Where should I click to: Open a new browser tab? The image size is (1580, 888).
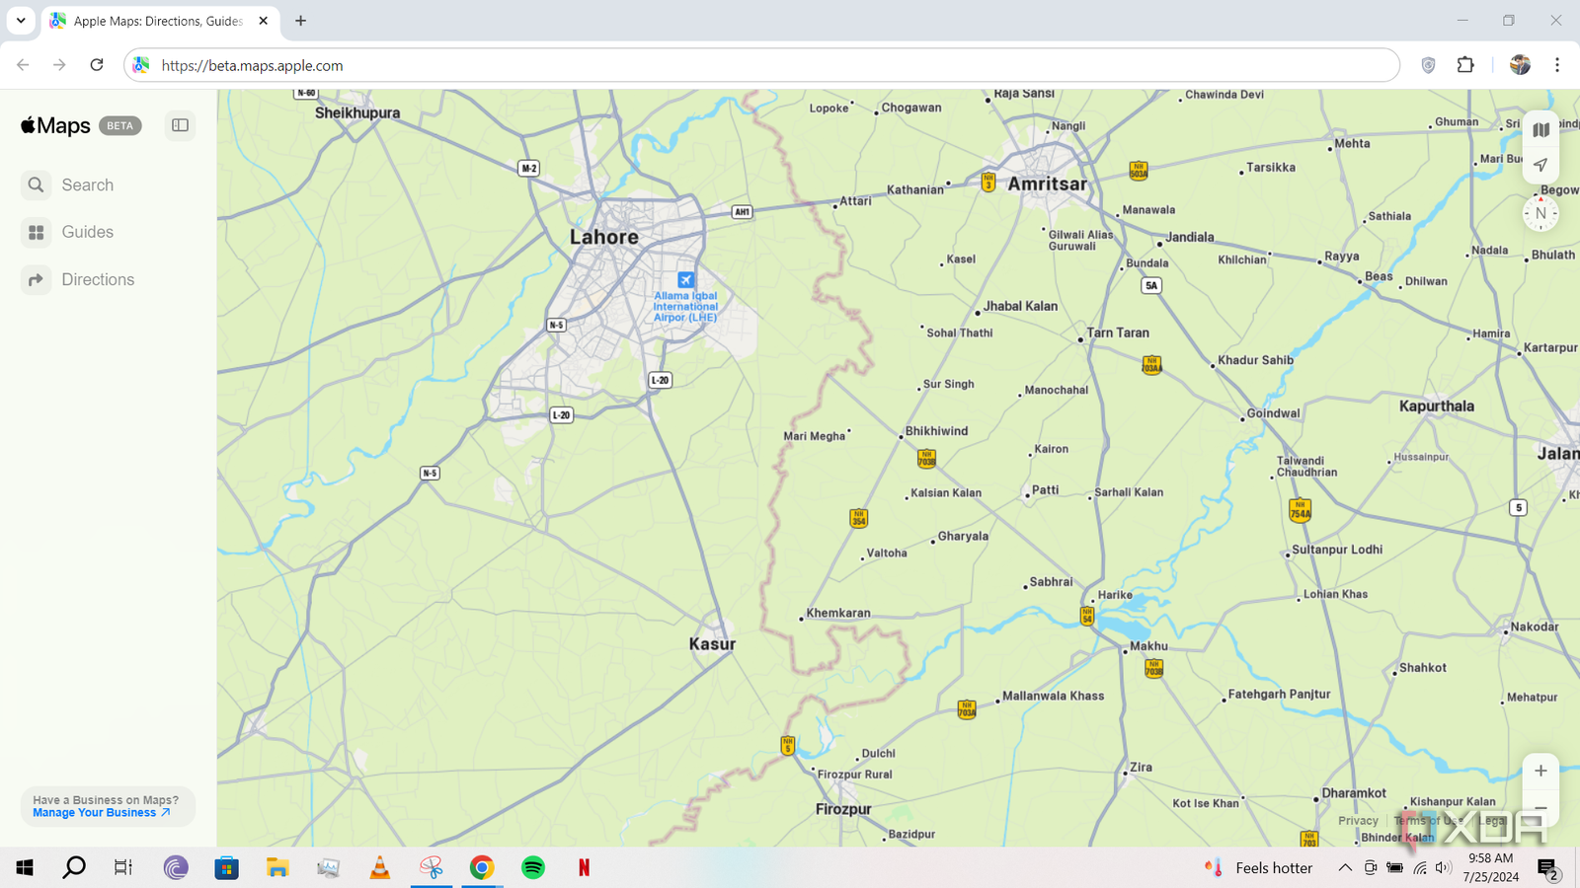coord(301,21)
